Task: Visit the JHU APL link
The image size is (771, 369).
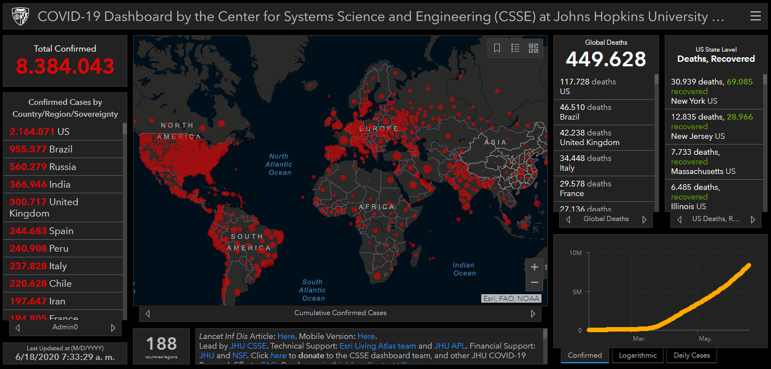Action: point(451,346)
